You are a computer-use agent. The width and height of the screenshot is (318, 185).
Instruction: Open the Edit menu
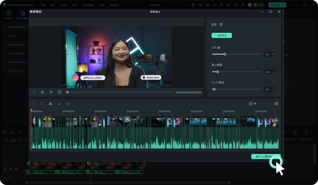pos(53,5)
